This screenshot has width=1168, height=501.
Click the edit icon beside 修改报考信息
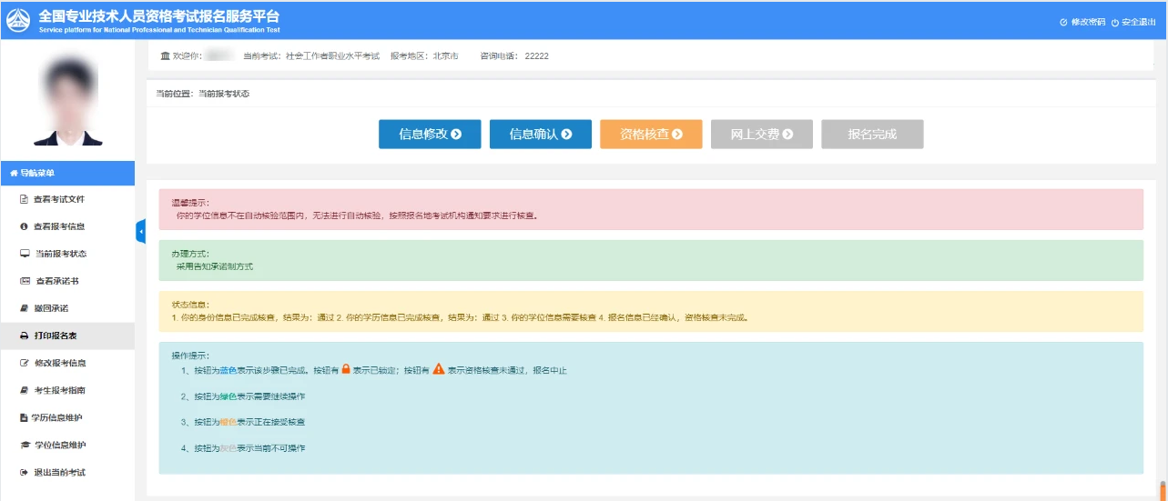25,363
